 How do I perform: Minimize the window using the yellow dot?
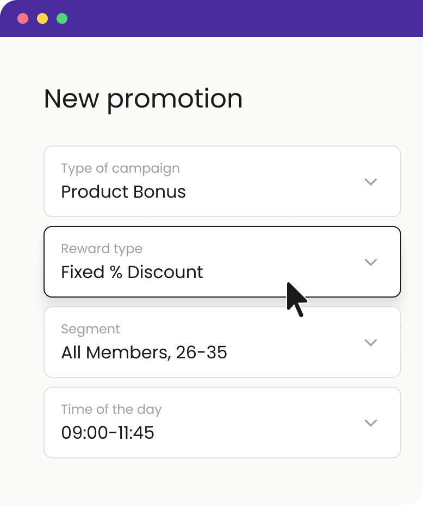tap(42, 18)
